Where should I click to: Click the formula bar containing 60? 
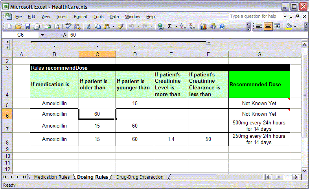[187, 35]
